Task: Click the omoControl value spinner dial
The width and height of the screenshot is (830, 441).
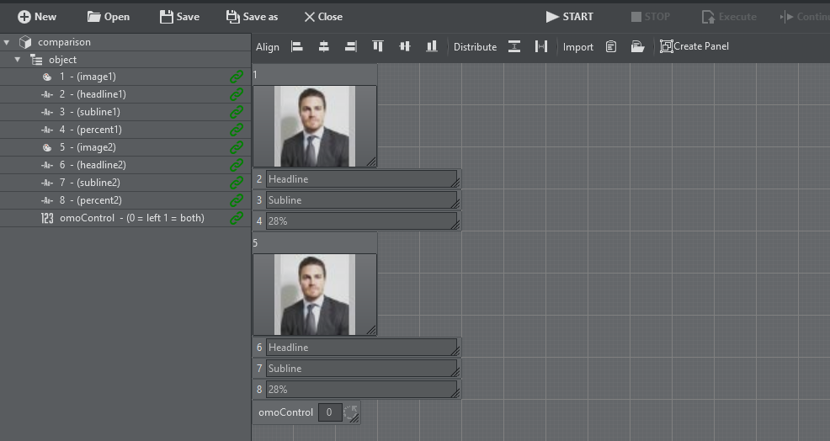Action: pos(350,412)
